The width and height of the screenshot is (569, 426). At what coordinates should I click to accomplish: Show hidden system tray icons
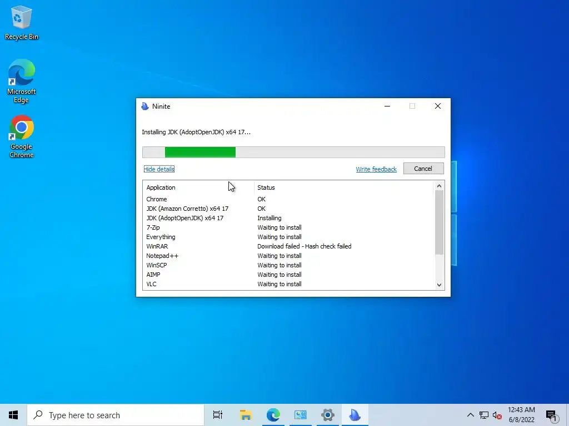coord(470,415)
